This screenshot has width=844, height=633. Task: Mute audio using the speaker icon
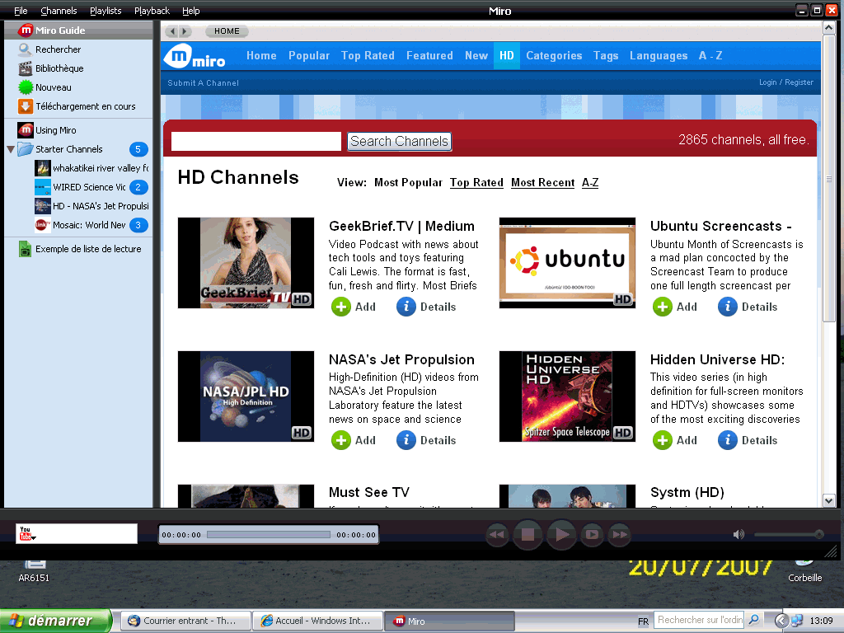738,535
